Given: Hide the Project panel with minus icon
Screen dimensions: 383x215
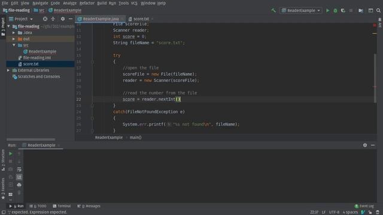Looking at the screenshot, I should (71, 19).
